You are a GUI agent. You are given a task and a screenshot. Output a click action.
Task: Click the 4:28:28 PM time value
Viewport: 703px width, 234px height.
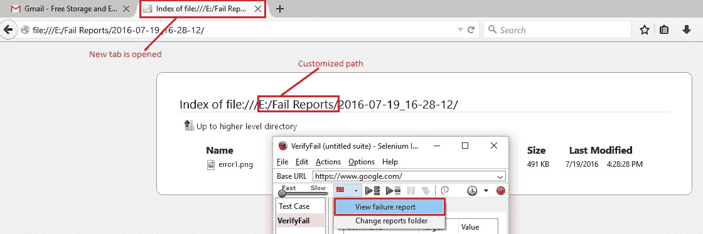pyautogui.click(x=625, y=164)
